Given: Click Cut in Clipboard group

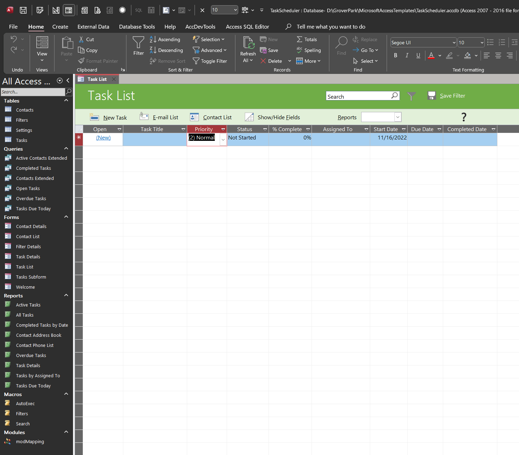Looking at the screenshot, I should click(x=86, y=39).
